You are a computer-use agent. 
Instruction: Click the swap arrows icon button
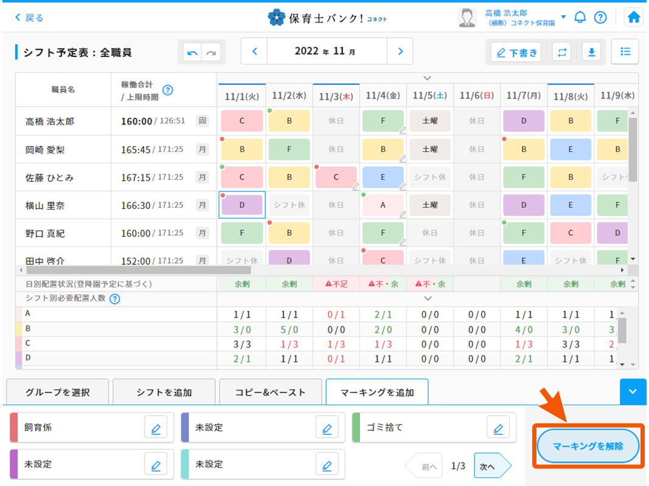[561, 52]
